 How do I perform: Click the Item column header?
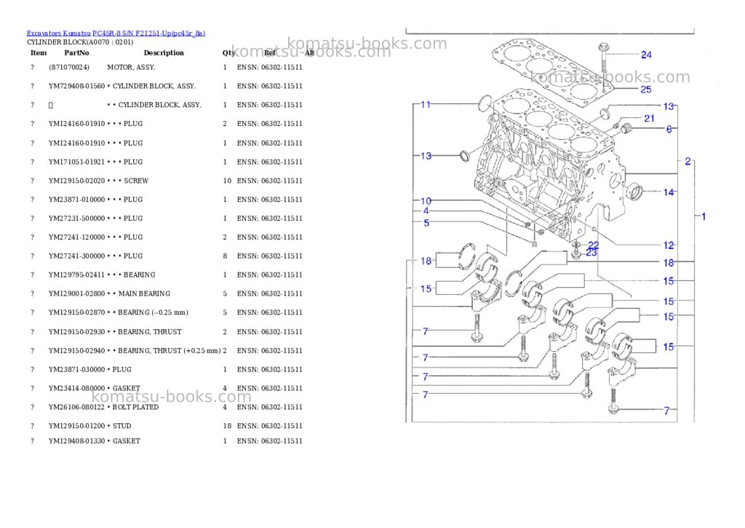(x=39, y=52)
